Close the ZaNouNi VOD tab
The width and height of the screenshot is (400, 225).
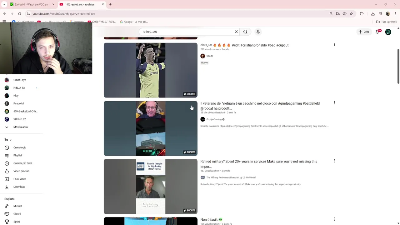(53, 4)
